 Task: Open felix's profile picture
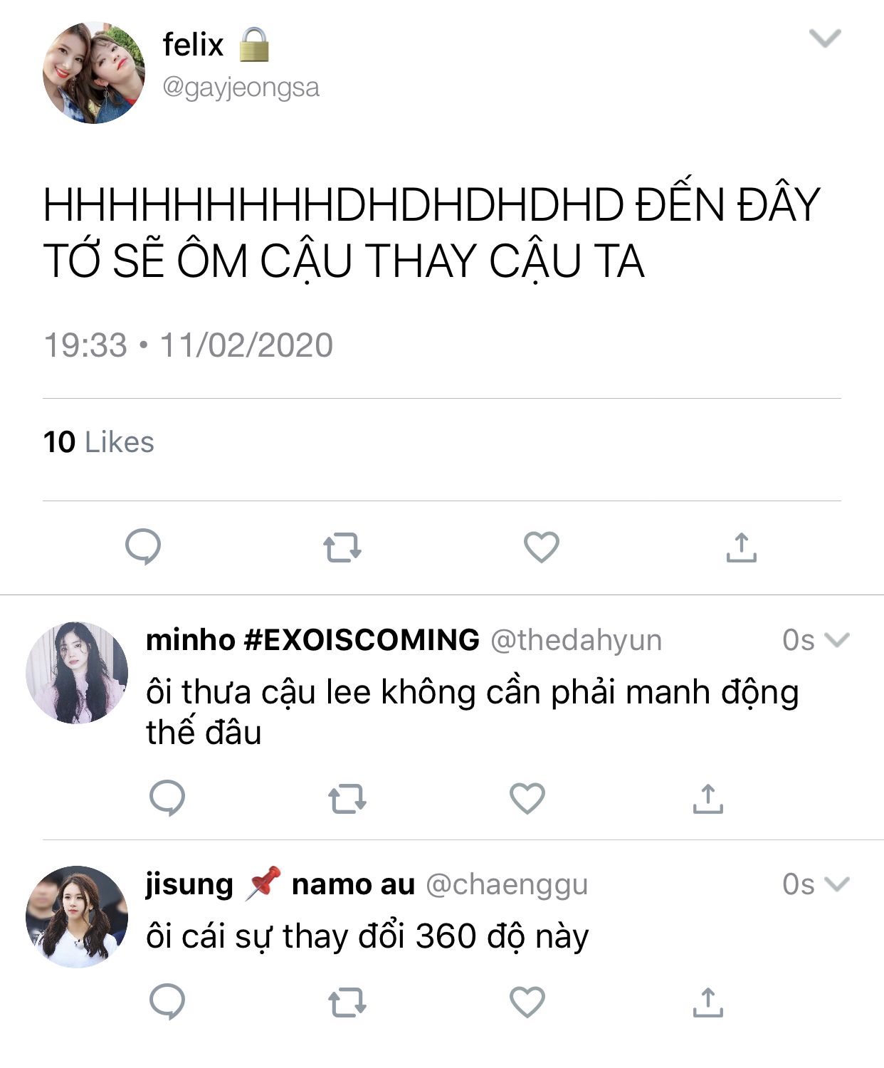94,73
